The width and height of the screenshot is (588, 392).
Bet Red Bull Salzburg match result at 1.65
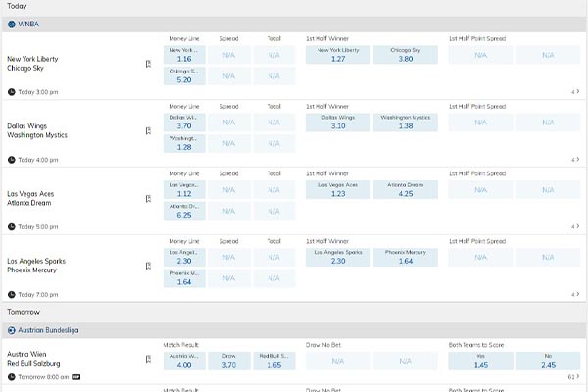click(274, 361)
